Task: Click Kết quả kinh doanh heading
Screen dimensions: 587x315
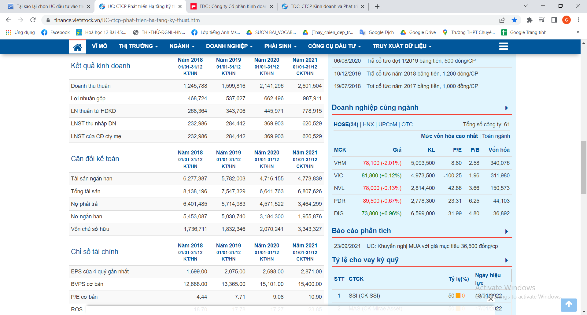Action: click(x=101, y=66)
